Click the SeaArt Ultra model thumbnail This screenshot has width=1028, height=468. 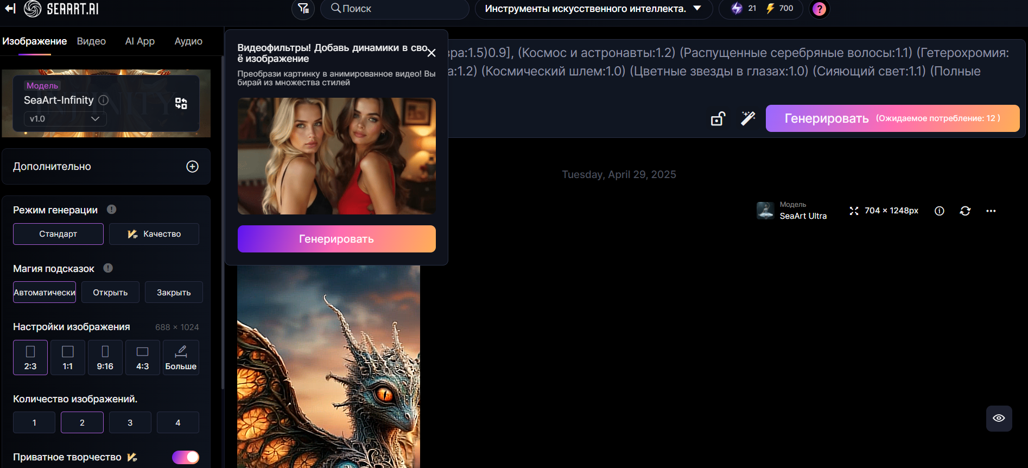coord(765,211)
